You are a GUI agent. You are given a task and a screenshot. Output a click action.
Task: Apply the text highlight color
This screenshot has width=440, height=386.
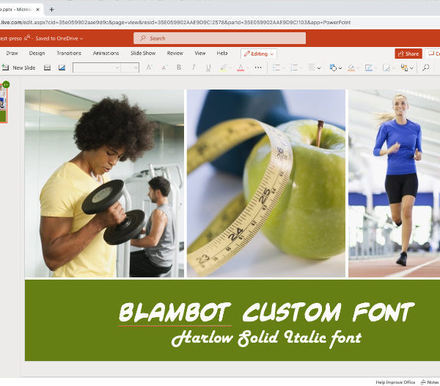[x=223, y=68]
